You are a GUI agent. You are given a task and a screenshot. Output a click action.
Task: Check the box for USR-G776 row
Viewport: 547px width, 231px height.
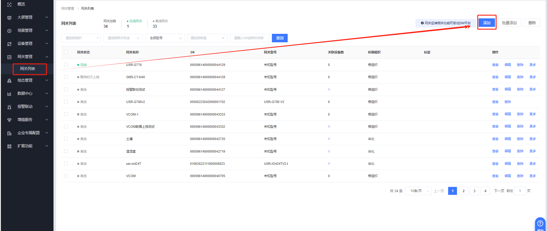66,65
